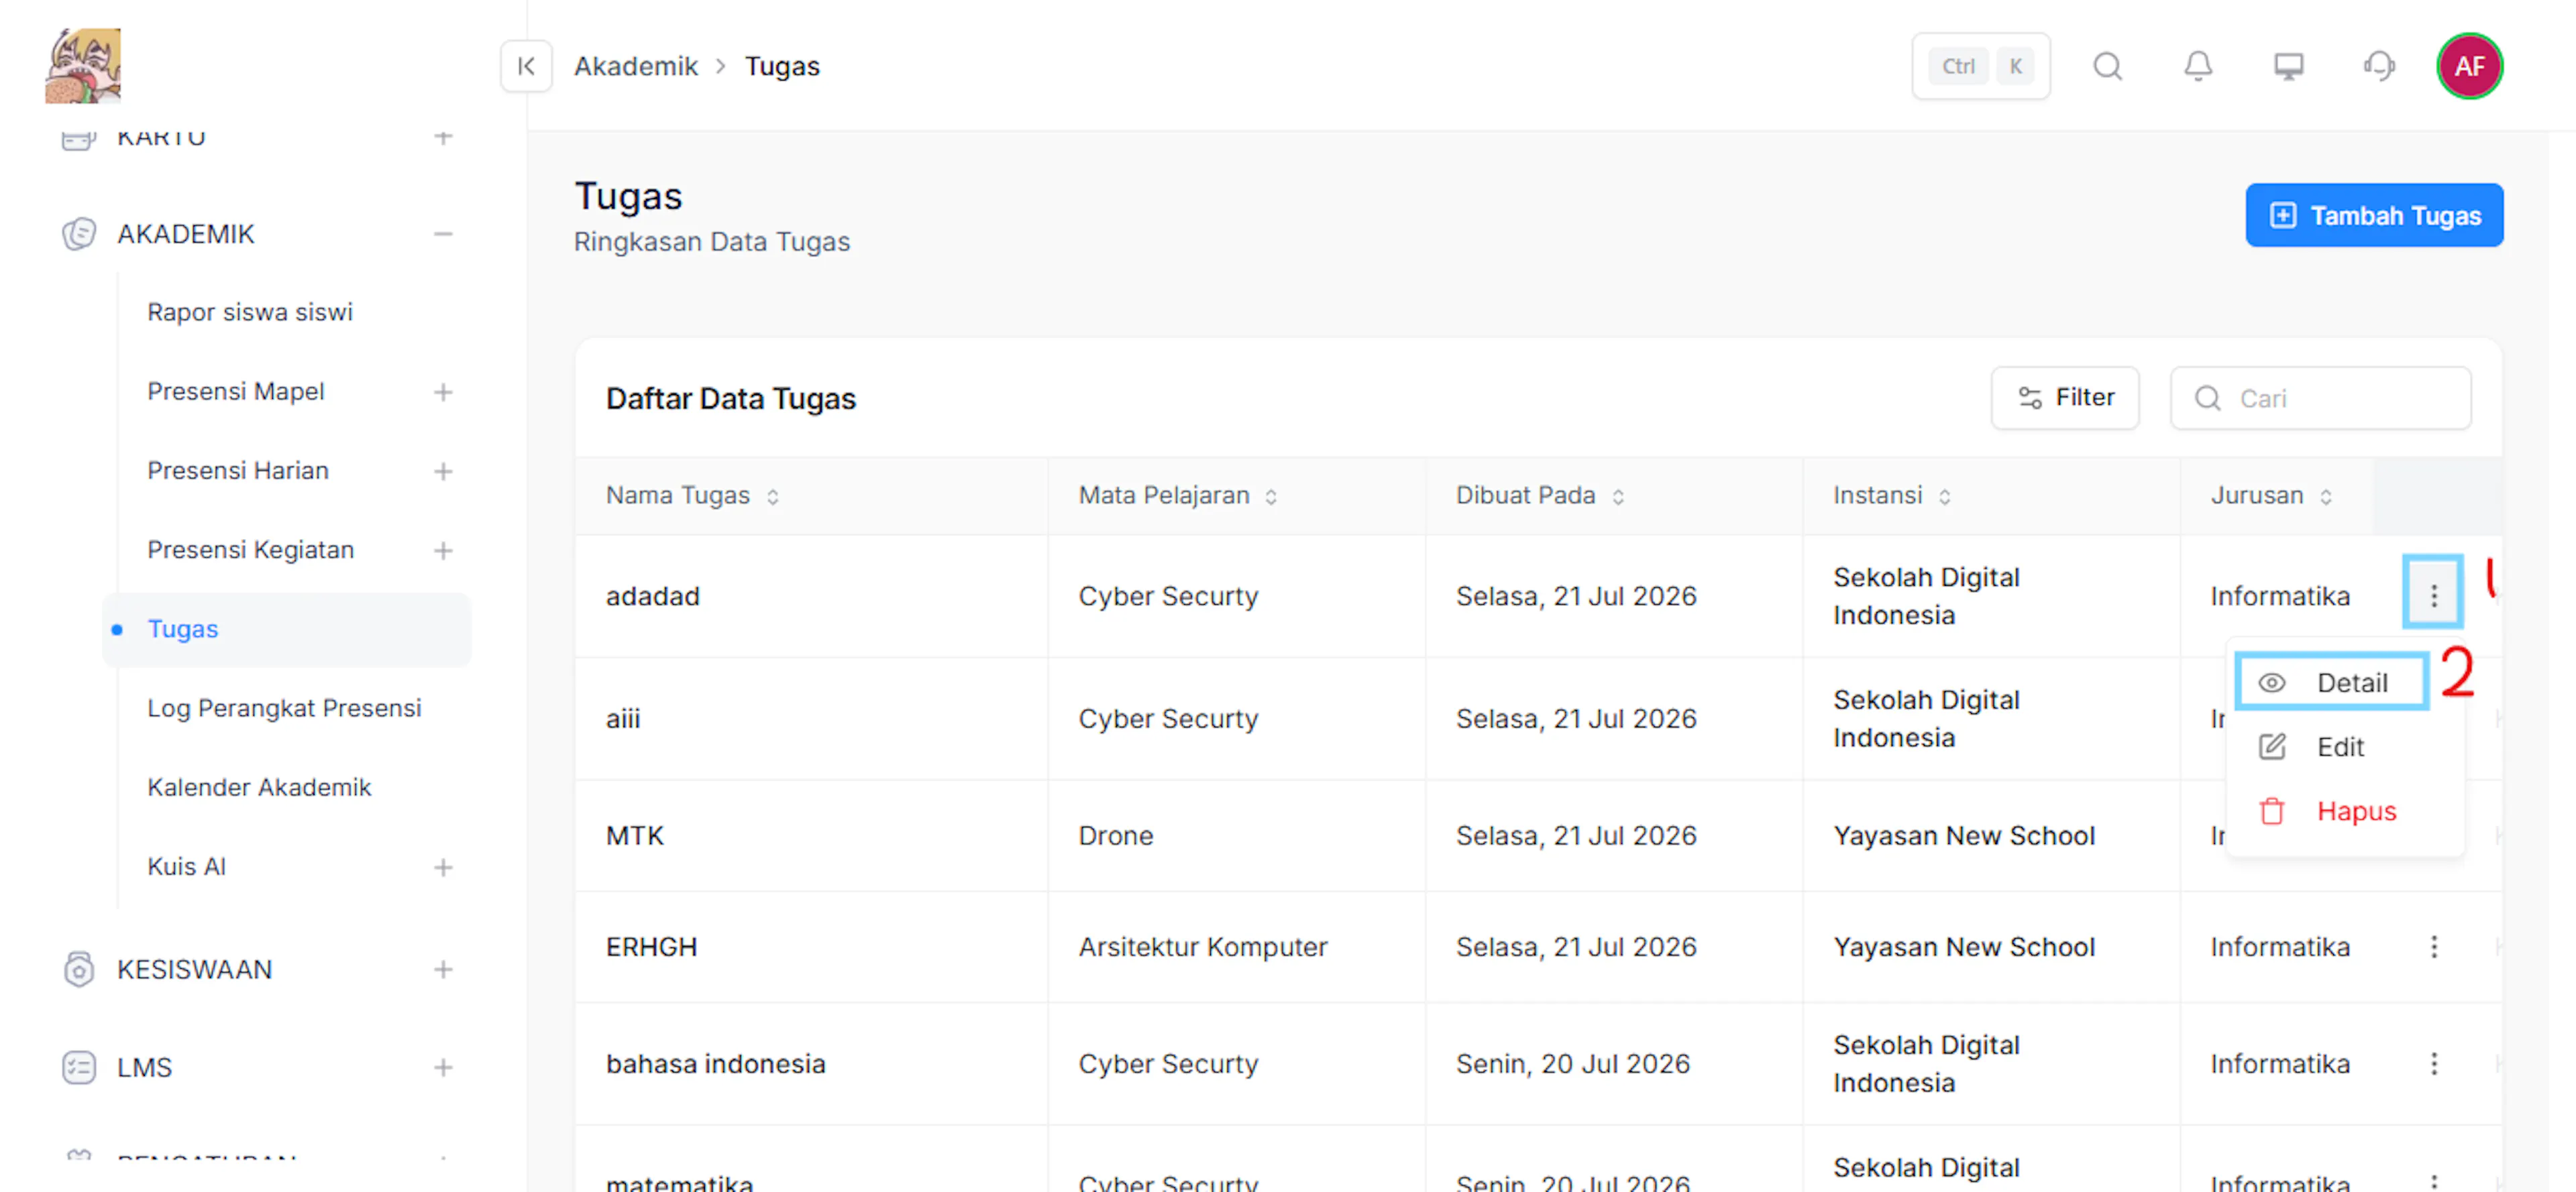Click the app logo image in the sidebar

click(x=83, y=65)
